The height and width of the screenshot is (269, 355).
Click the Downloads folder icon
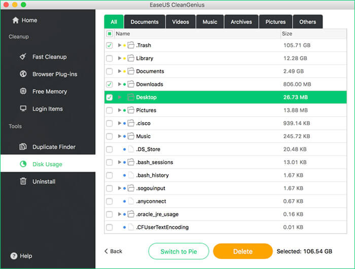pyautogui.click(x=131, y=84)
